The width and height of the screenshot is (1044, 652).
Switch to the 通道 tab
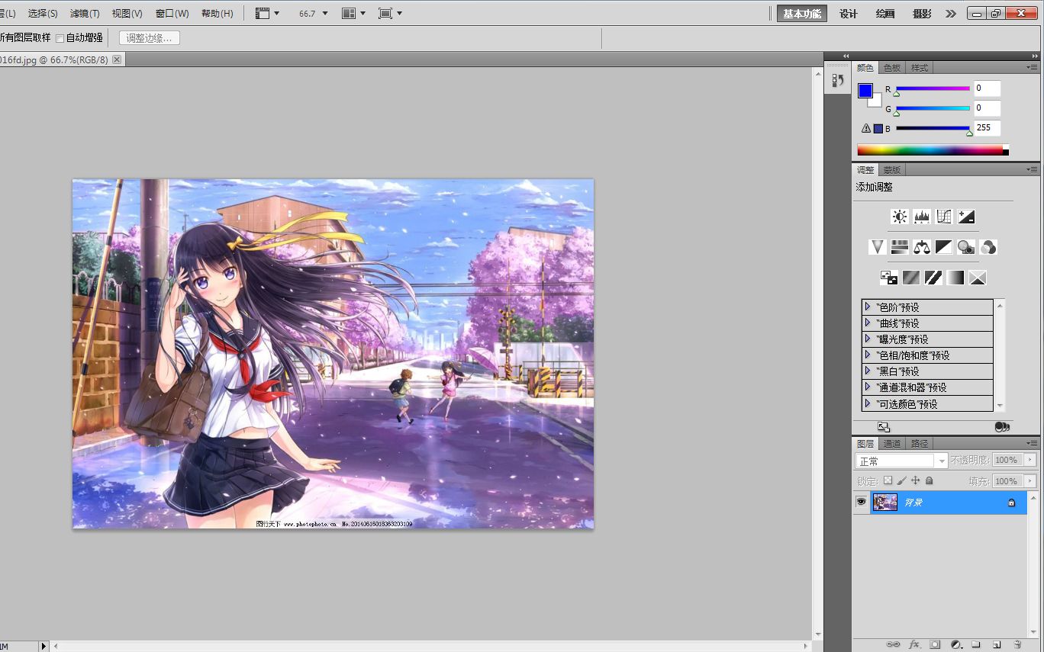[x=891, y=443]
